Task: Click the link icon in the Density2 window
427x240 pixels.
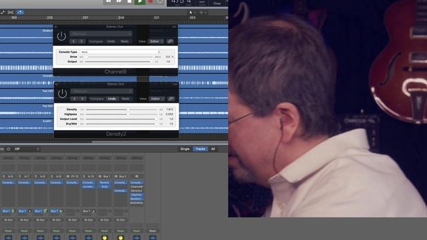Action: pos(171,99)
